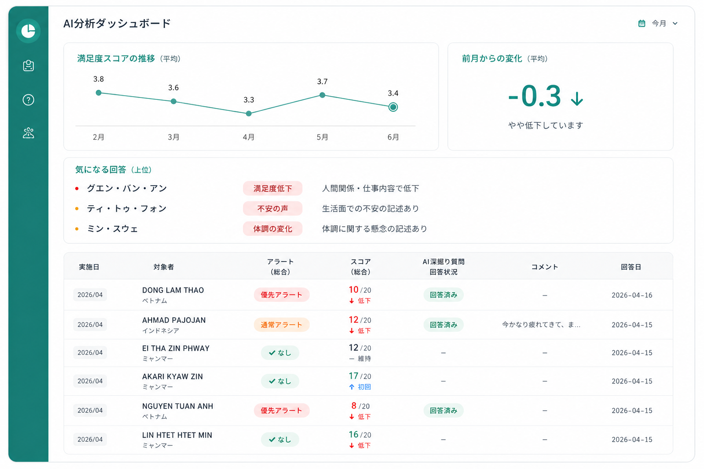Click the down arrow icon next to -0.3

(577, 98)
